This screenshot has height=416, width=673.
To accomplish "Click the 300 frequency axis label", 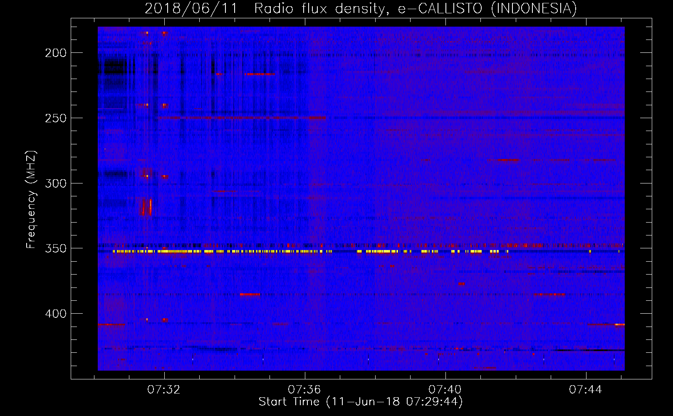I will [56, 183].
